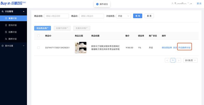Click the 查询 button

pyautogui.click(x=138, y=16)
